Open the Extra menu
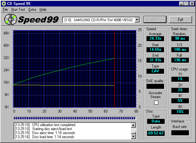This screenshot has width=196, height=143. click(x=32, y=10)
